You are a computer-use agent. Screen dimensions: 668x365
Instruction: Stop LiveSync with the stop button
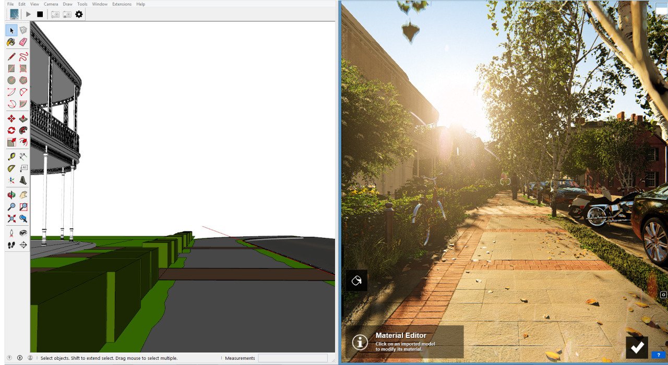click(40, 14)
